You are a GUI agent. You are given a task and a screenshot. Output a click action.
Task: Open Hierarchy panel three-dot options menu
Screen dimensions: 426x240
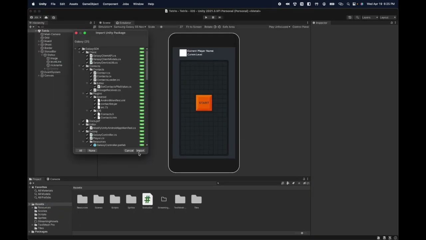(x=95, y=23)
